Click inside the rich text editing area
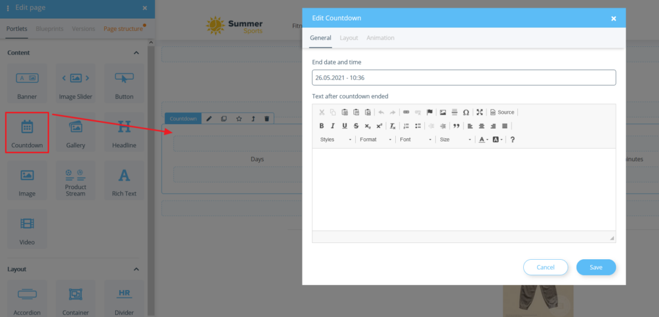The image size is (659, 317). (464, 189)
